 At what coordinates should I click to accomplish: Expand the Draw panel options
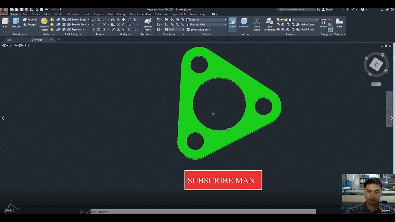[x=100, y=34]
